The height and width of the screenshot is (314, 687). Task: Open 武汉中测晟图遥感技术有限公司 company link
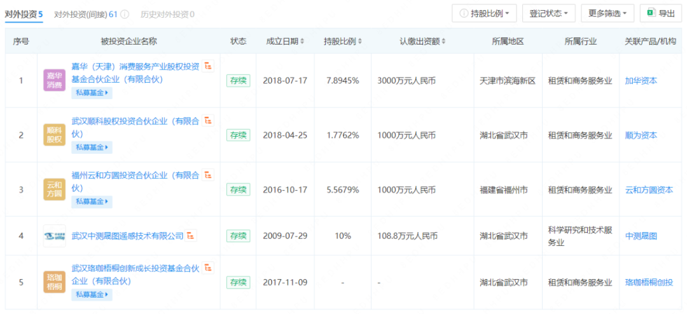click(x=127, y=236)
